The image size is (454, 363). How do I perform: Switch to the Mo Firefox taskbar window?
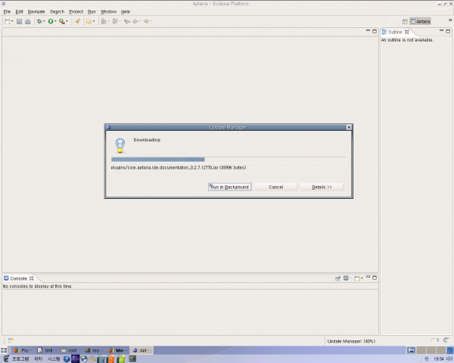click(118, 350)
